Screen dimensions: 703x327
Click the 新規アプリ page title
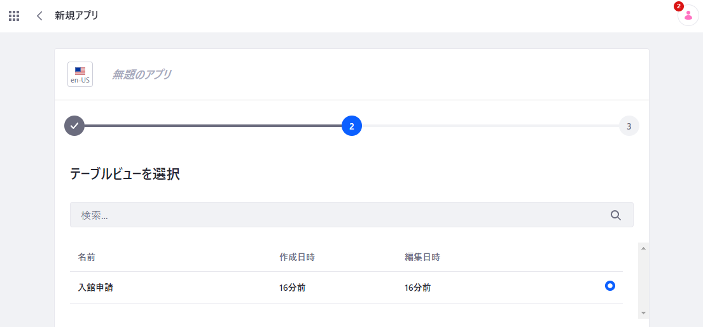point(77,16)
